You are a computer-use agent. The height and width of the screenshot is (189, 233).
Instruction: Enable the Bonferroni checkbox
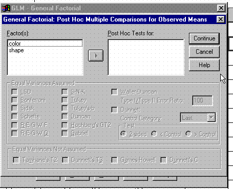(15, 100)
